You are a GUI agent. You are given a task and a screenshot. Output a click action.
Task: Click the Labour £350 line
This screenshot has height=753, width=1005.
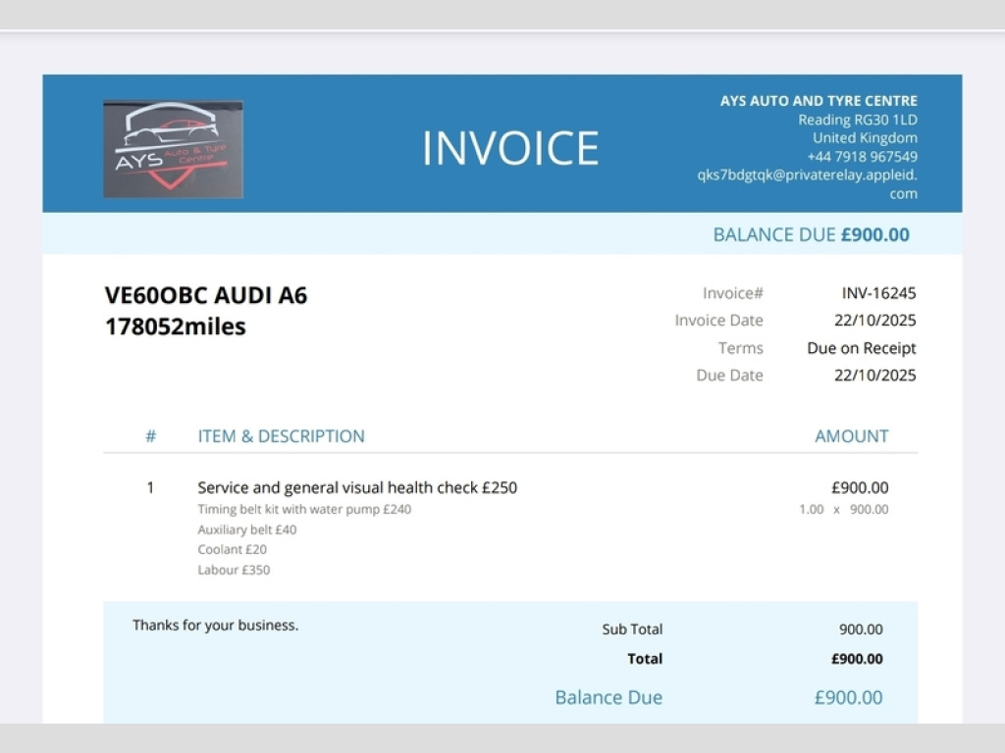pyautogui.click(x=234, y=570)
